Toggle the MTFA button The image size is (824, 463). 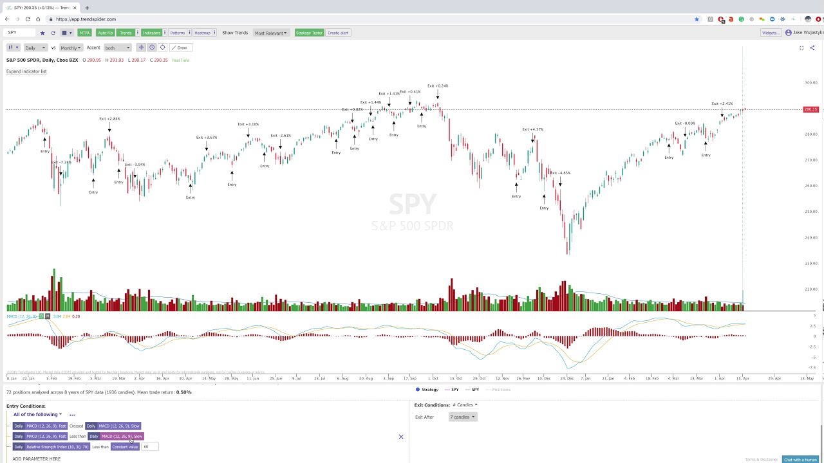84,33
